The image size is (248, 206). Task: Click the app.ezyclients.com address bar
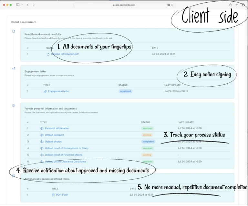click(124, 5)
